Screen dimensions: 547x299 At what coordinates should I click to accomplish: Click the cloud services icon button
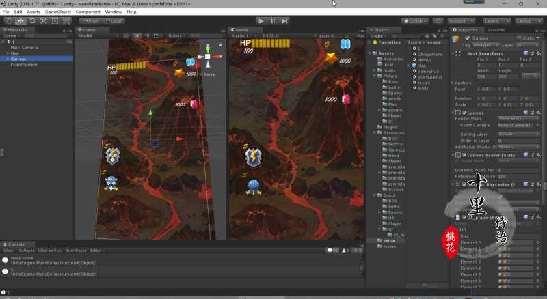pos(438,21)
